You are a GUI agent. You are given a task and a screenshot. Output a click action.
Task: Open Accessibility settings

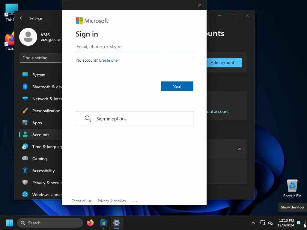41,171
